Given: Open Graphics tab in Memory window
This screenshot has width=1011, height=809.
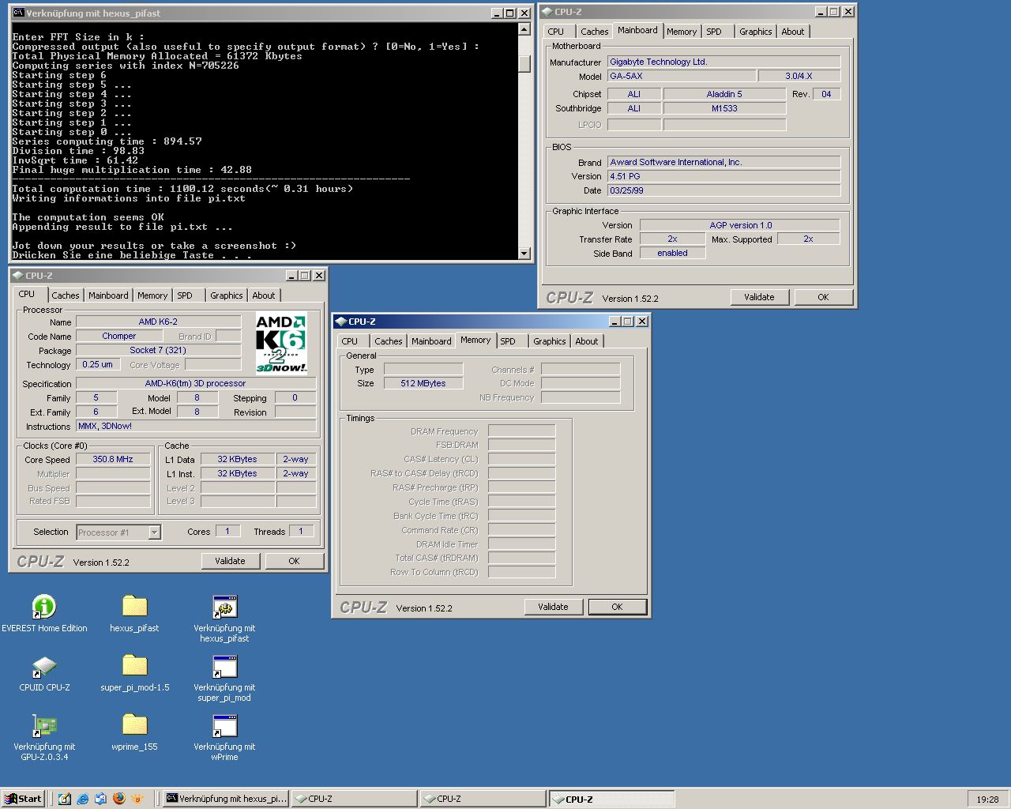Looking at the screenshot, I should (550, 341).
